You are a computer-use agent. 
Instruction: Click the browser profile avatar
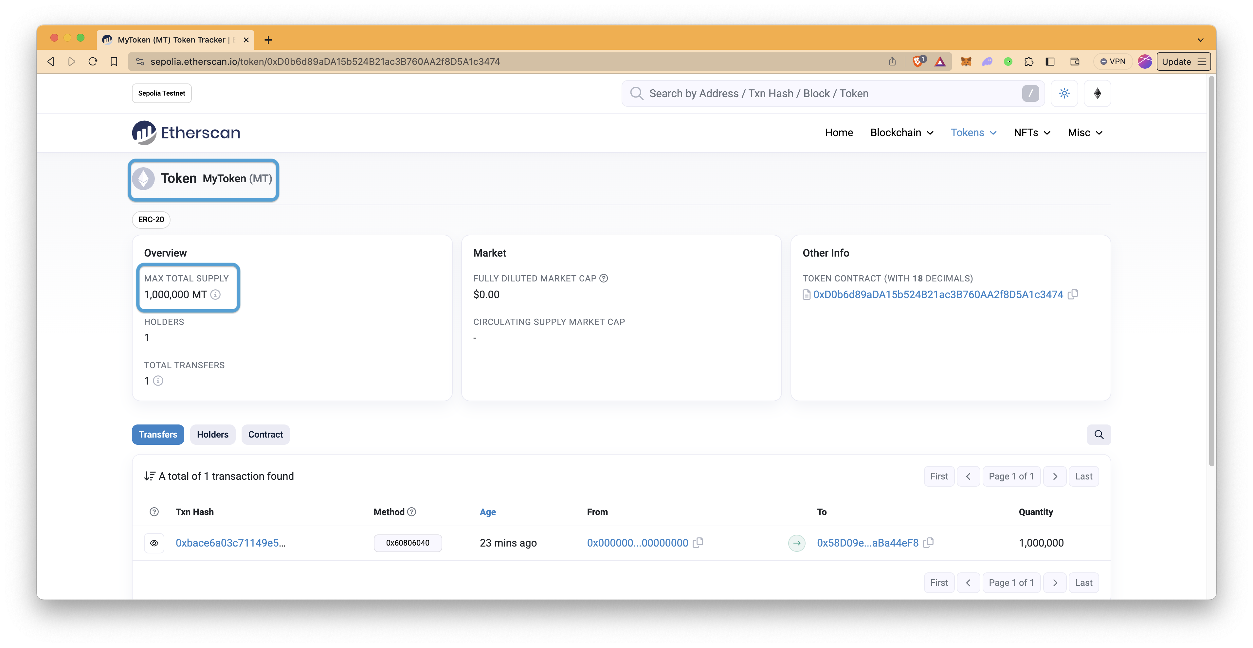(x=1145, y=61)
